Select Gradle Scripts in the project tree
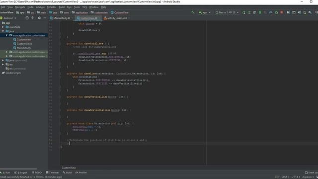The image size is (318, 179). pos(11,73)
